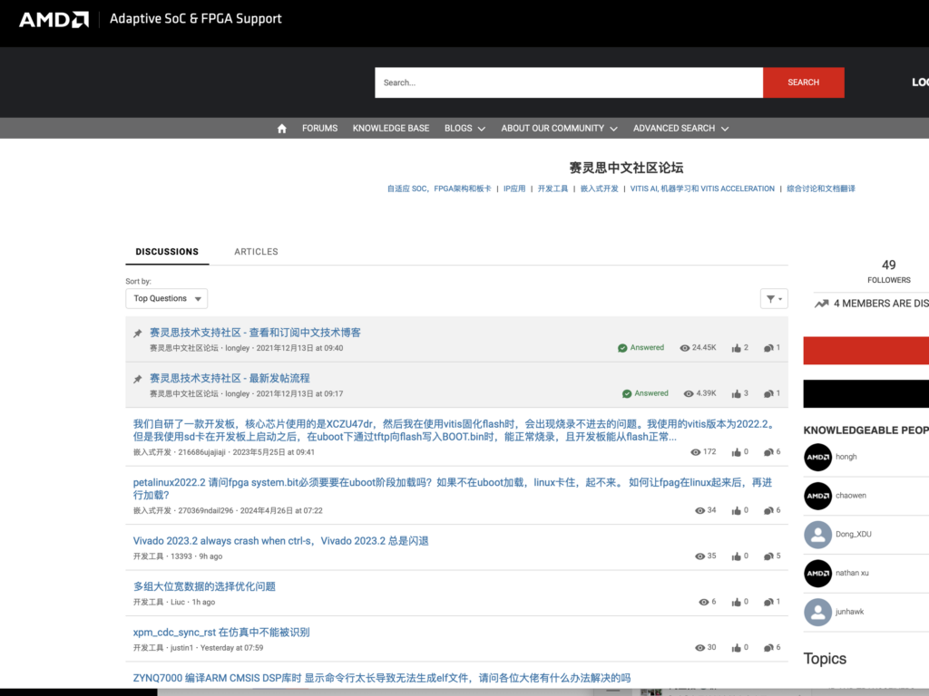The image size is (929, 696).
Task: Open ZYNQ7000 编译ARM CMSIS DSP库 post
Action: [x=382, y=678]
